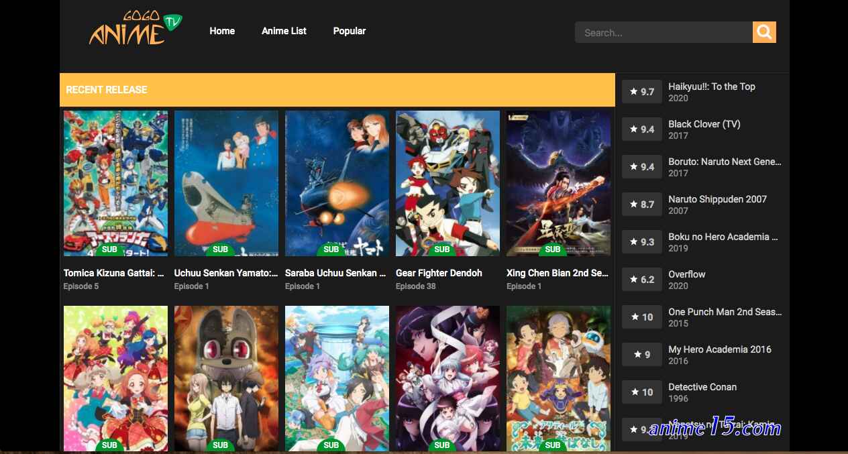848x454 pixels.
Task: Click Episode 1 under Saraba Uchuu Senkan
Action: 303,286
